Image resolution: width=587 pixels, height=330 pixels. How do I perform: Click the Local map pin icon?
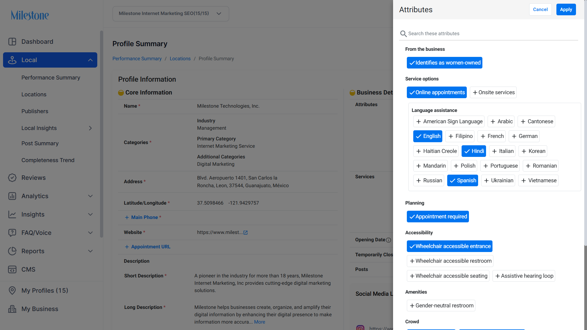coord(12,60)
